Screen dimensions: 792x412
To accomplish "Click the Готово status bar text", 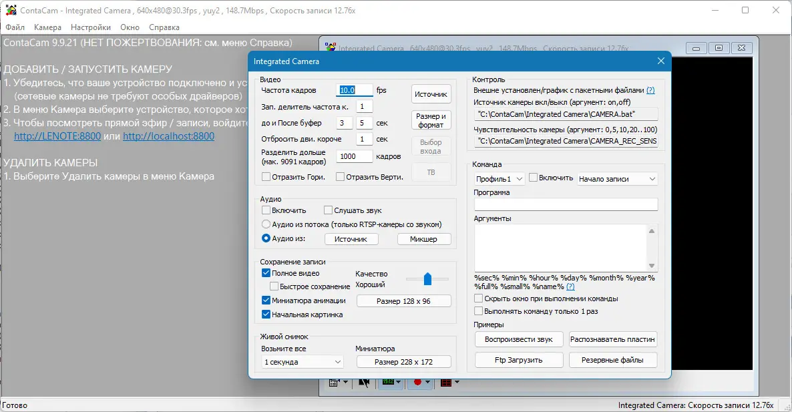I will (x=15, y=405).
